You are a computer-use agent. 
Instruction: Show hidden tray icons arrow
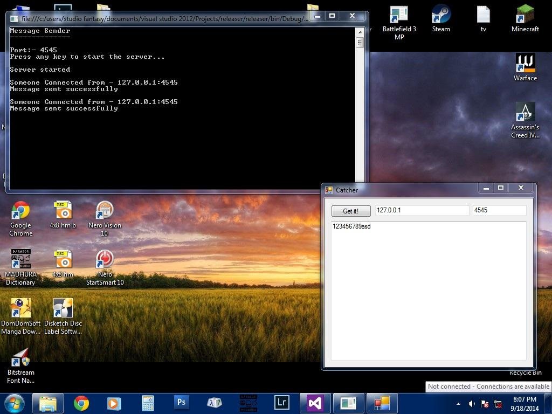point(458,404)
